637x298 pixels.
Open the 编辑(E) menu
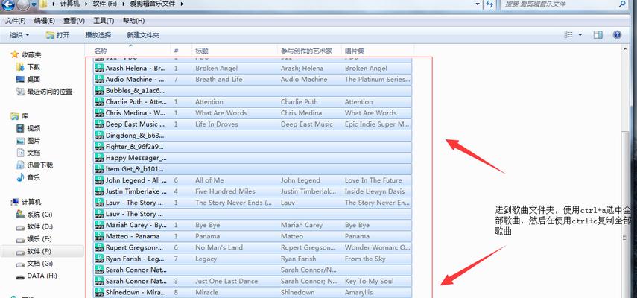coord(44,21)
